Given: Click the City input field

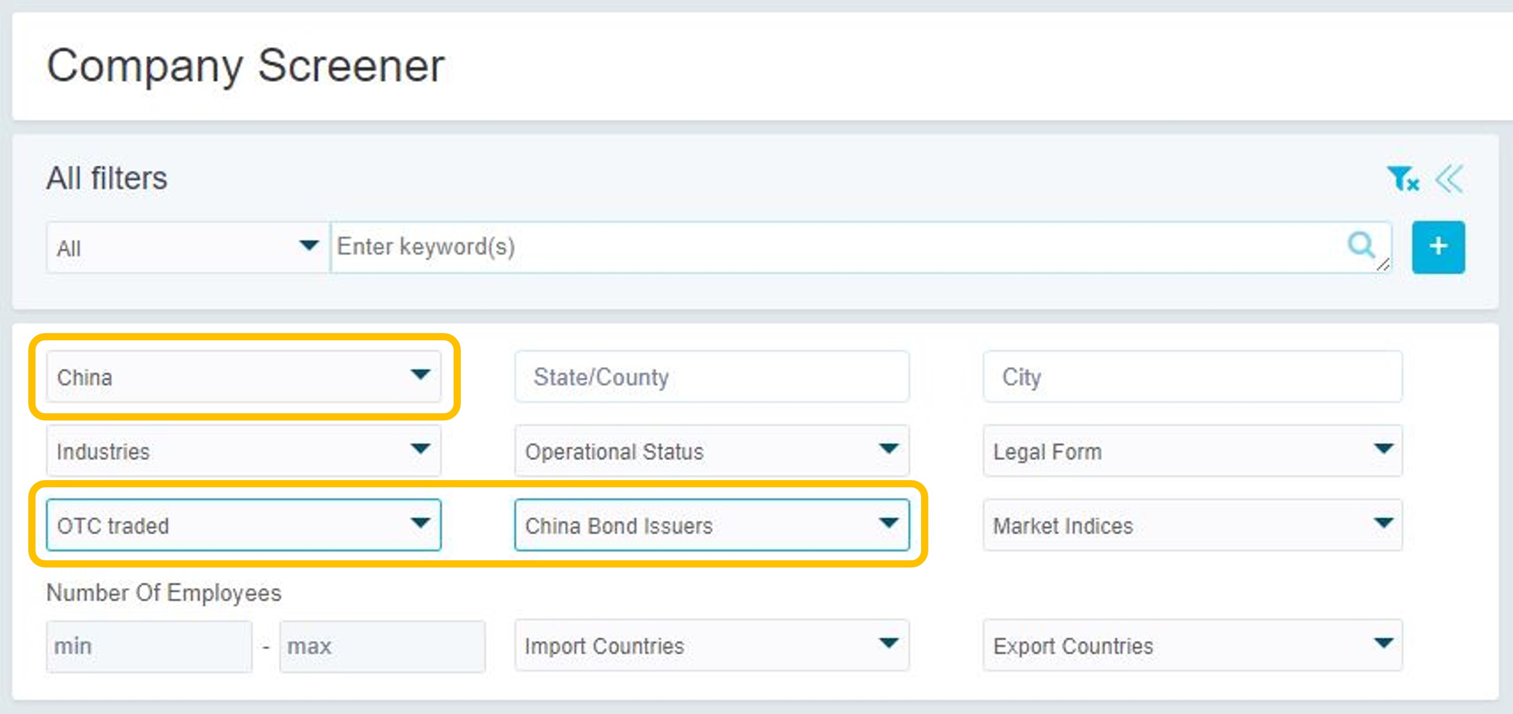Looking at the screenshot, I should click(1192, 376).
